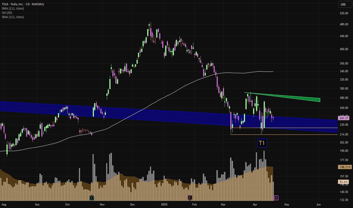
Task: Click the 2025 label on time axis
Action: (164, 204)
